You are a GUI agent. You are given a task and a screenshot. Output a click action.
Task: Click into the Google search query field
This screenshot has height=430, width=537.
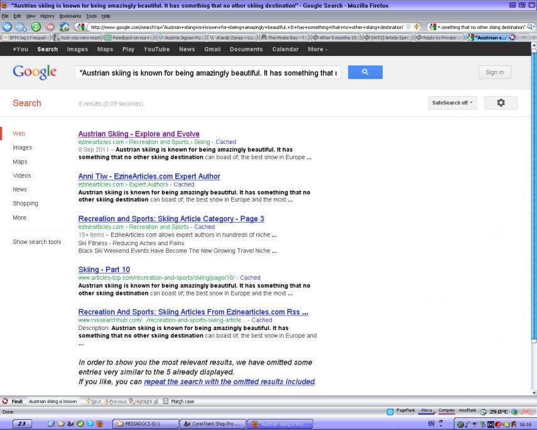point(208,73)
